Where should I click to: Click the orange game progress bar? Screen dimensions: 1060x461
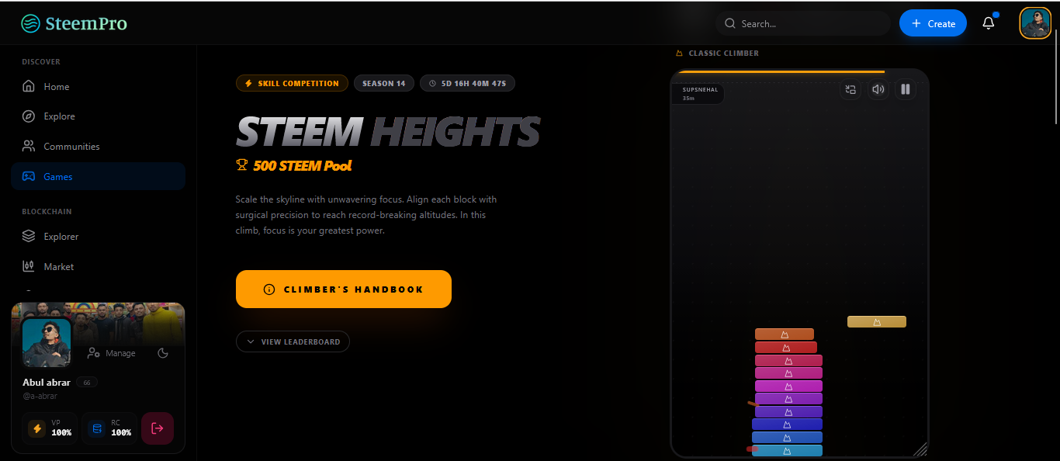pyautogui.click(x=780, y=72)
